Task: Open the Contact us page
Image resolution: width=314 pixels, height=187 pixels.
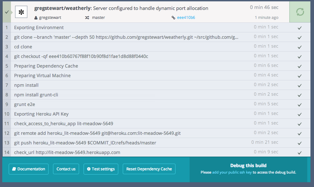Action: 66,169
